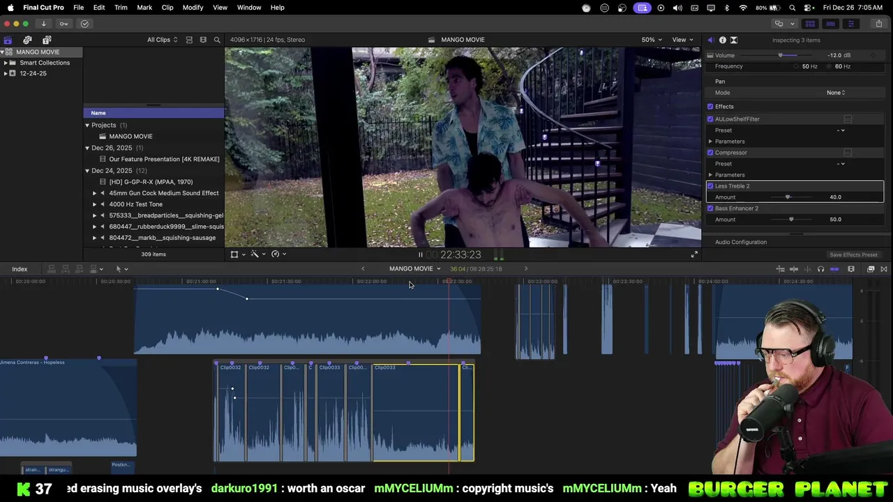Adjust the Bass Enhancer 2 Amount slider
Viewport: 893px width, 502px height.
[791, 220]
